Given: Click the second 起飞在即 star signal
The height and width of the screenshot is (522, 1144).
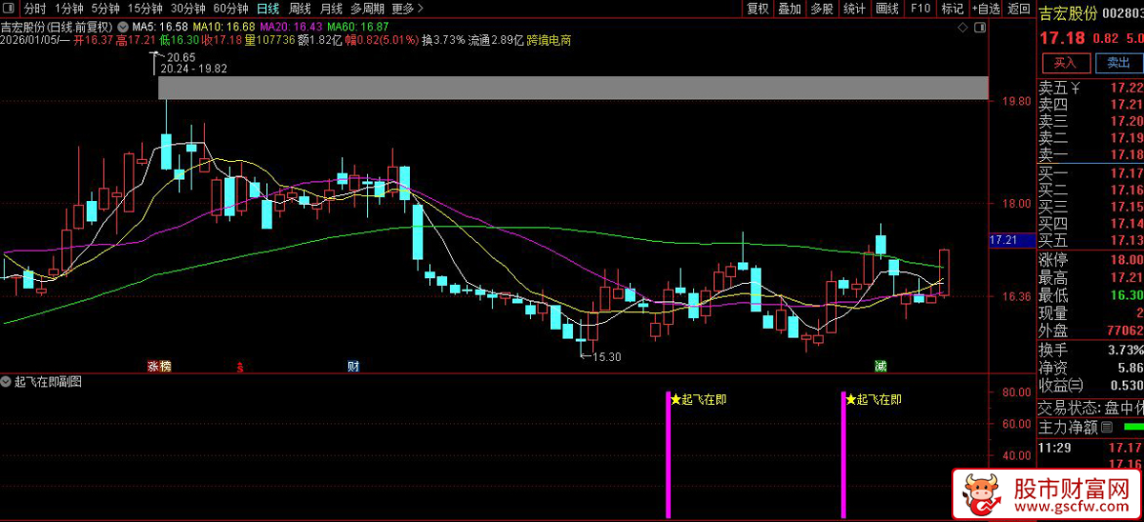Looking at the screenshot, I should 873,400.
